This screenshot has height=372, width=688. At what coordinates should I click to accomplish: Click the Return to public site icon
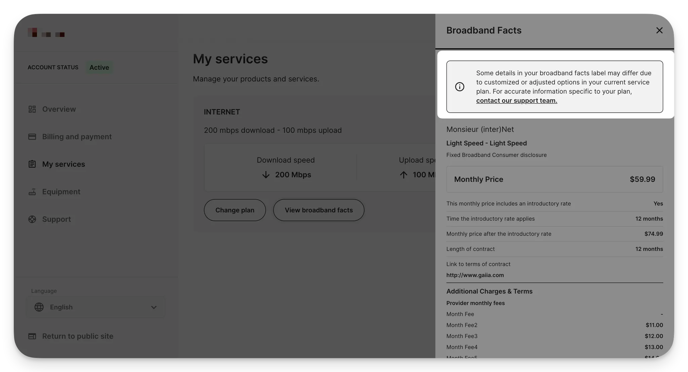tap(32, 336)
